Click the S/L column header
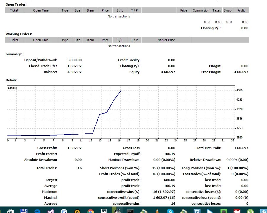The width and height of the screenshot is (267, 213). 120,10
